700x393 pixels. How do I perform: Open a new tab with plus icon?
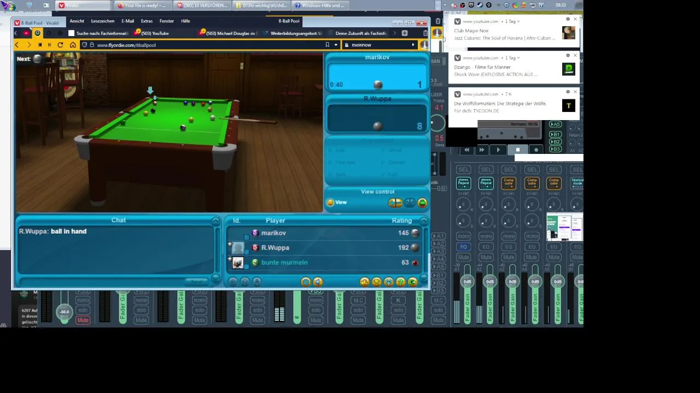click(x=404, y=33)
